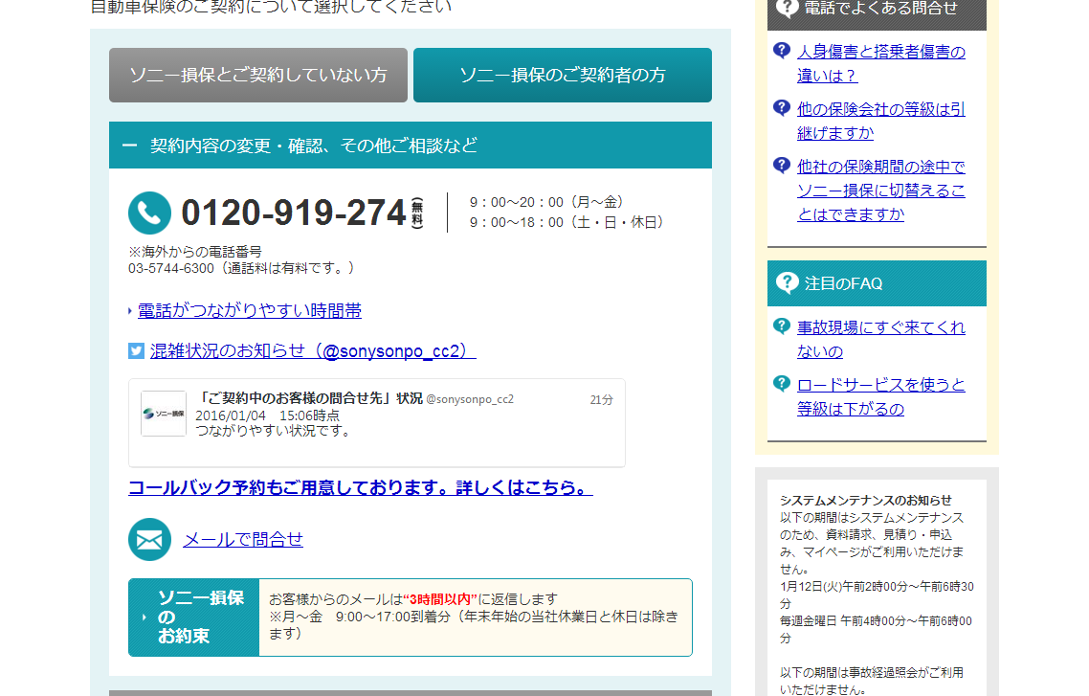Image resolution: width=1089 pixels, height=696 pixels.
Task: Select ソニー損保とご契約していない方 tab
Action: tap(258, 75)
